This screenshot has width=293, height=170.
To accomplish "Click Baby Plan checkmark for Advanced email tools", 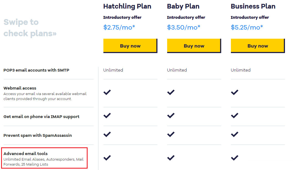I will tap(171, 158).
